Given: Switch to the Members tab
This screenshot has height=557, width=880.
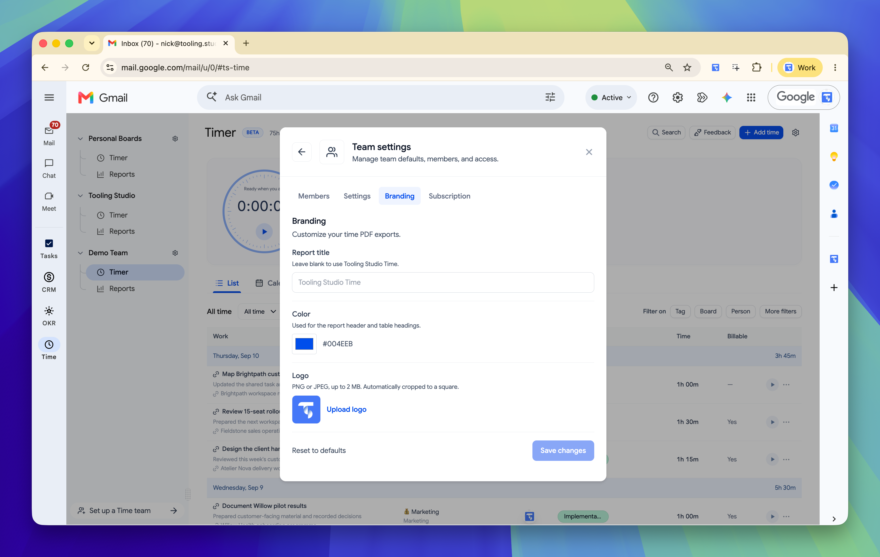Looking at the screenshot, I should pos(314,196).
